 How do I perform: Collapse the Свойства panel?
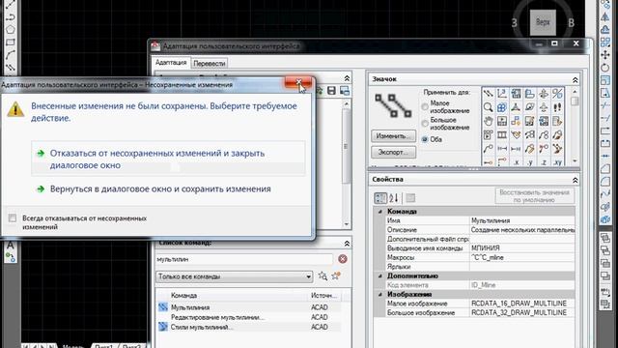click(x=576, y=180)
